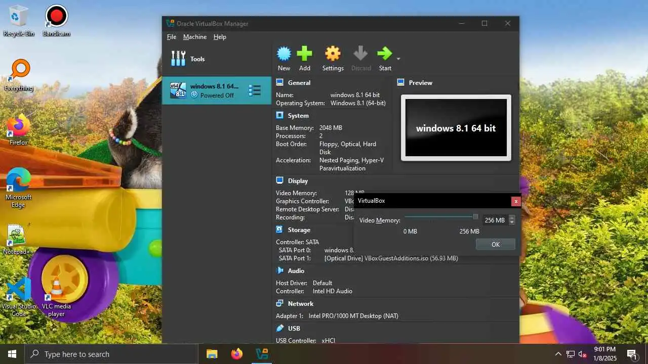Open the Network section heading link
The image size is (648, 364).
tap(301, 303)
